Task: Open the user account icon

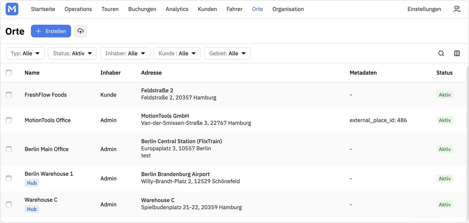Action: coord(457,9)
